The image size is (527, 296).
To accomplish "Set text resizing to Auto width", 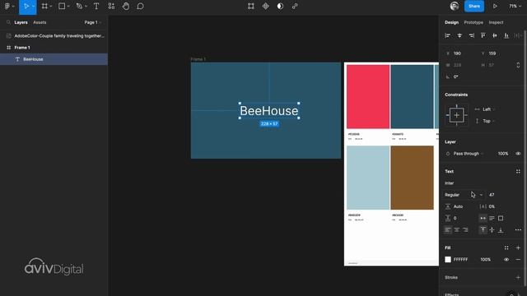I will pos(483,218).
